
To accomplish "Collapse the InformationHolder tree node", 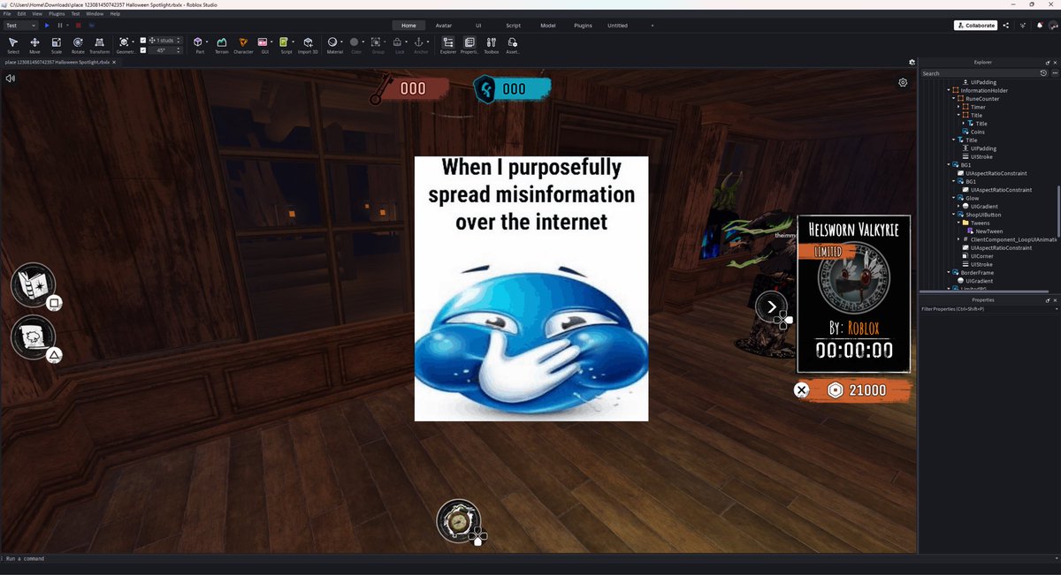I will point(949,90).
